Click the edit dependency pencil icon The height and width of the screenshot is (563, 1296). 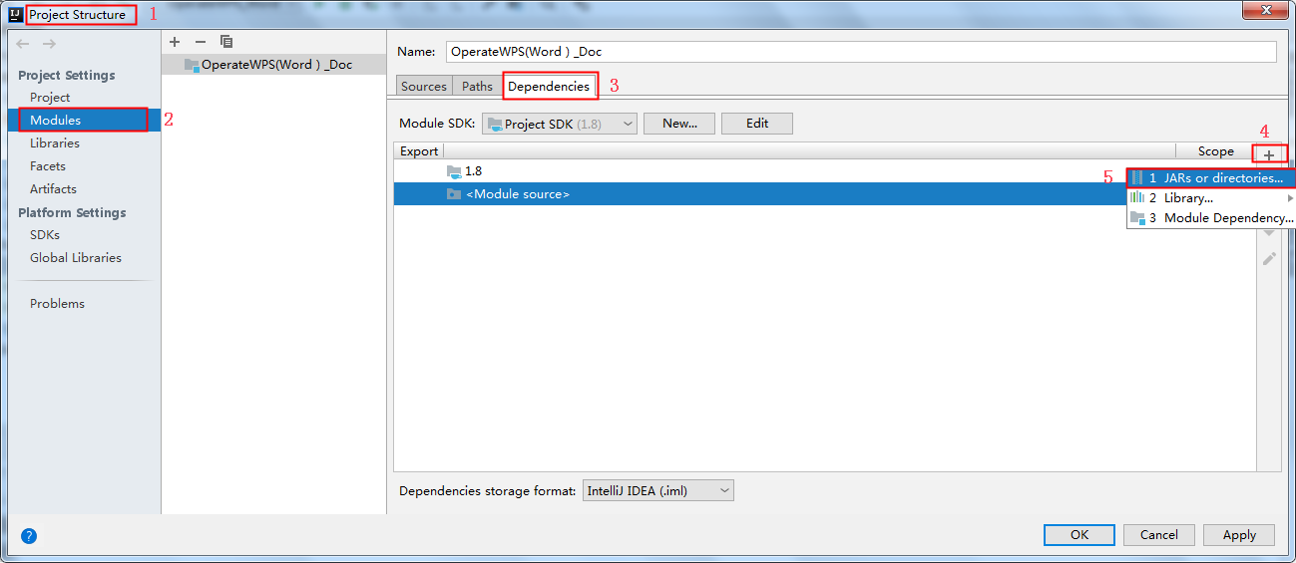tap(1269, 258)
